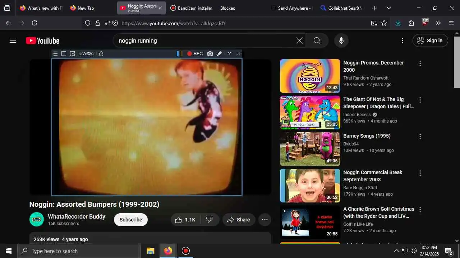
Task: Open the YouTube guide hamburger menu
Action: pyautogui.click(x=13, y=40)
